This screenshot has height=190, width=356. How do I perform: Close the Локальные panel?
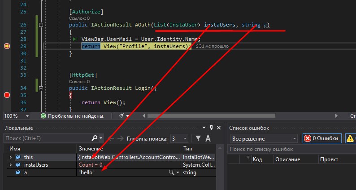coord(219,128)
